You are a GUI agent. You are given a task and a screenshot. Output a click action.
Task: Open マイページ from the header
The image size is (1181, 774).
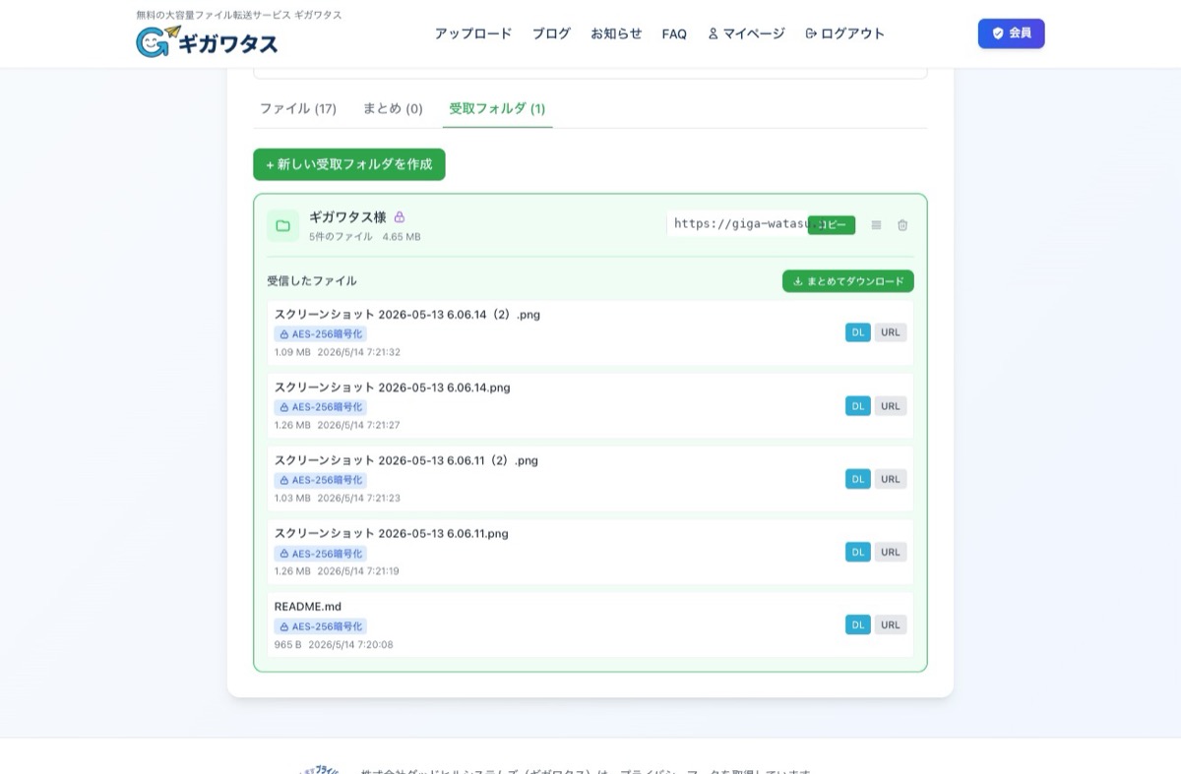(746, 33)
